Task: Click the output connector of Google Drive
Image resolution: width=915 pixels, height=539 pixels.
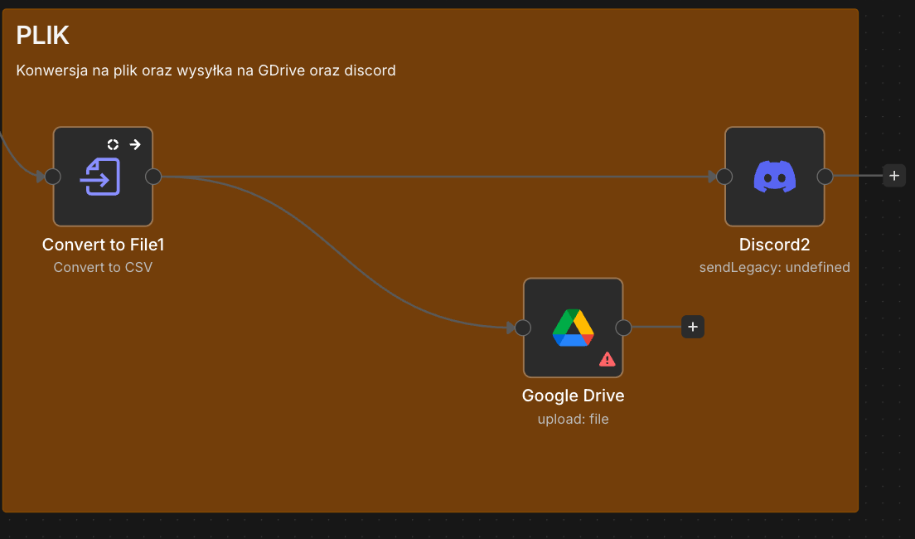Action: tap(623, 328)
